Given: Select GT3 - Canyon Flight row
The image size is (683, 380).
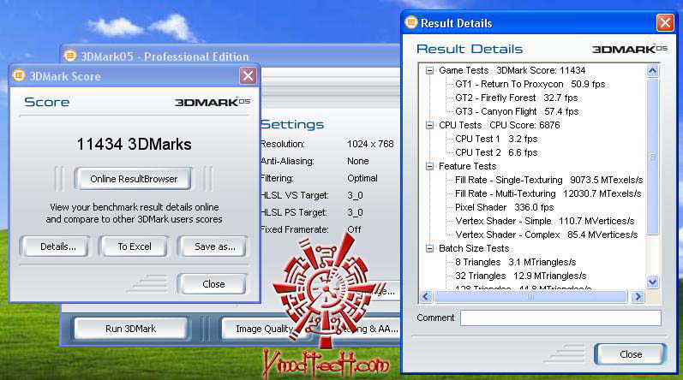Looking at the screenshot, I should [x=517, y=112].
